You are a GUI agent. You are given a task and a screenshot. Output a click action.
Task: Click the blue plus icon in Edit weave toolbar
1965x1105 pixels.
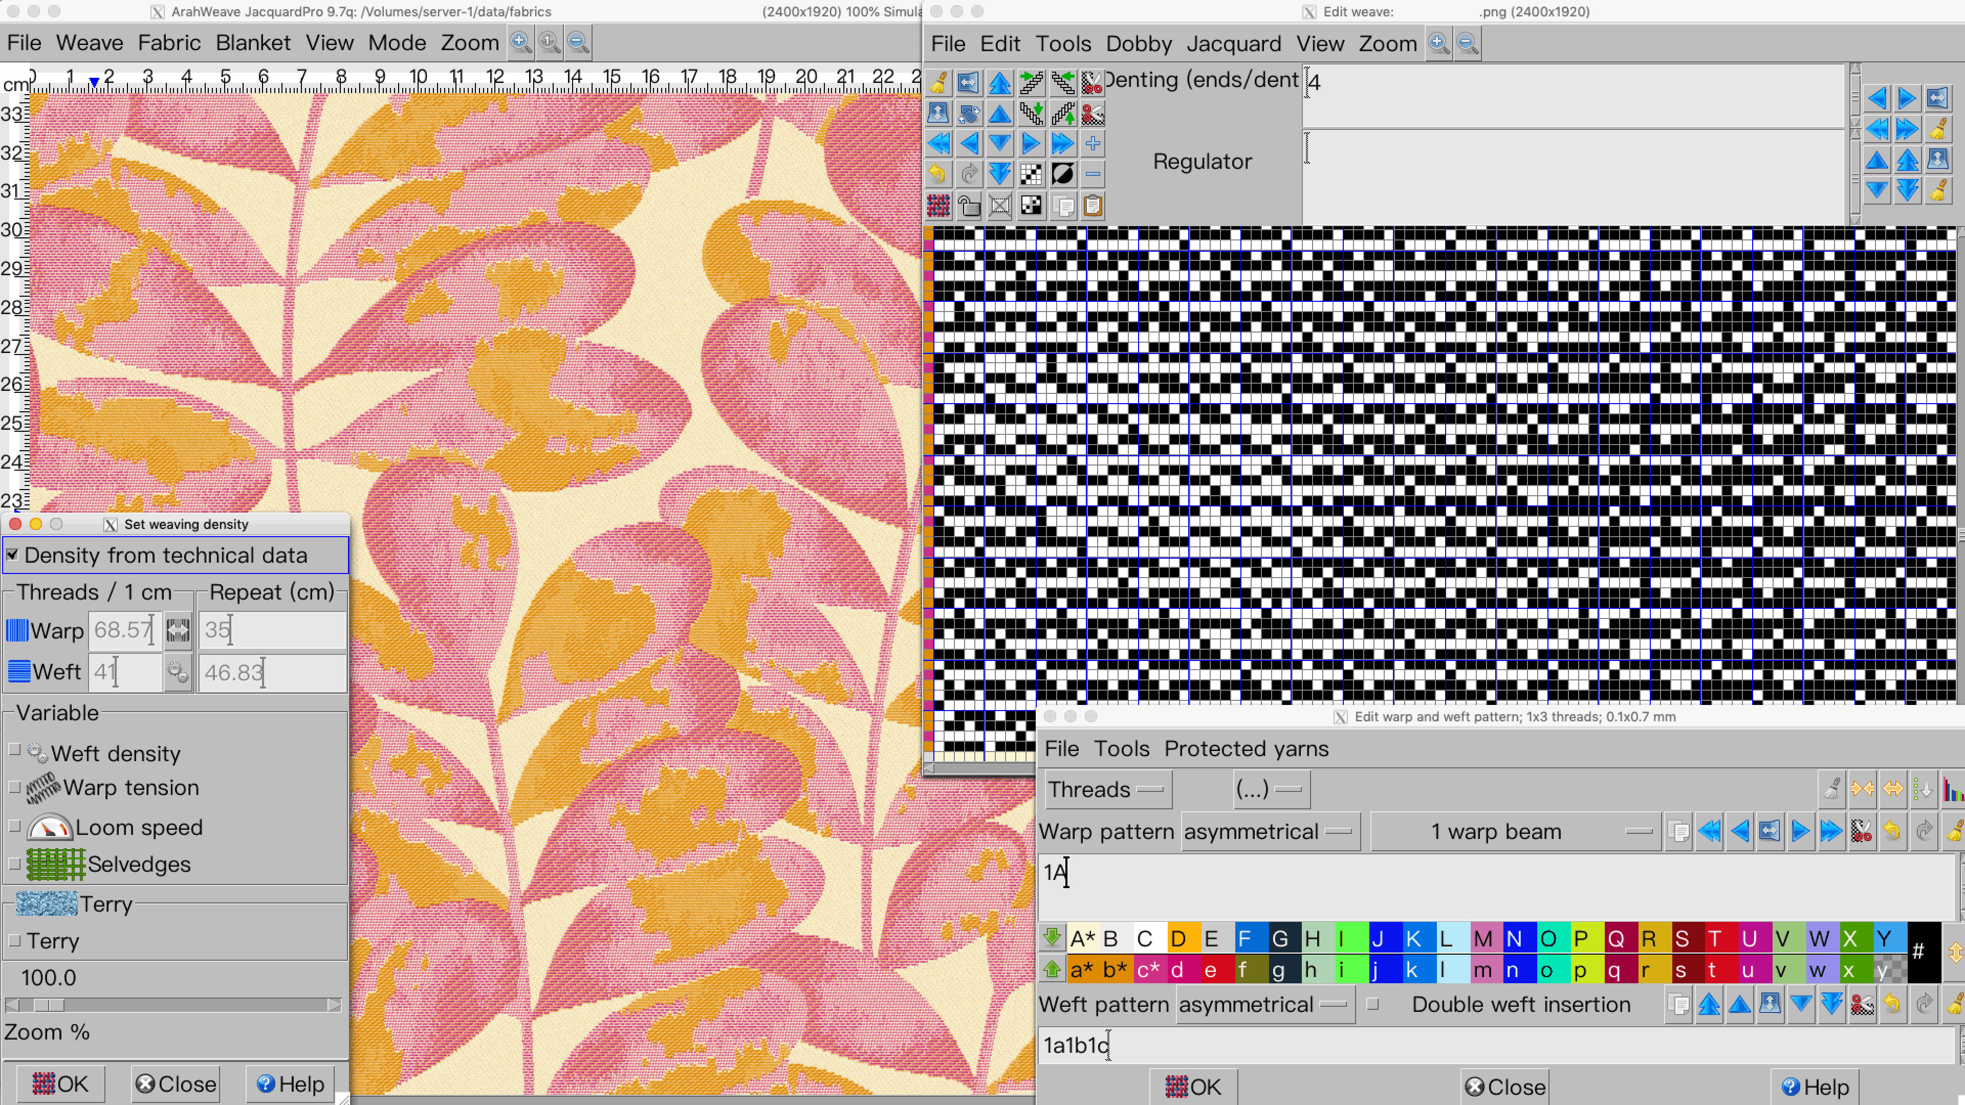(x=1093, y=143)
